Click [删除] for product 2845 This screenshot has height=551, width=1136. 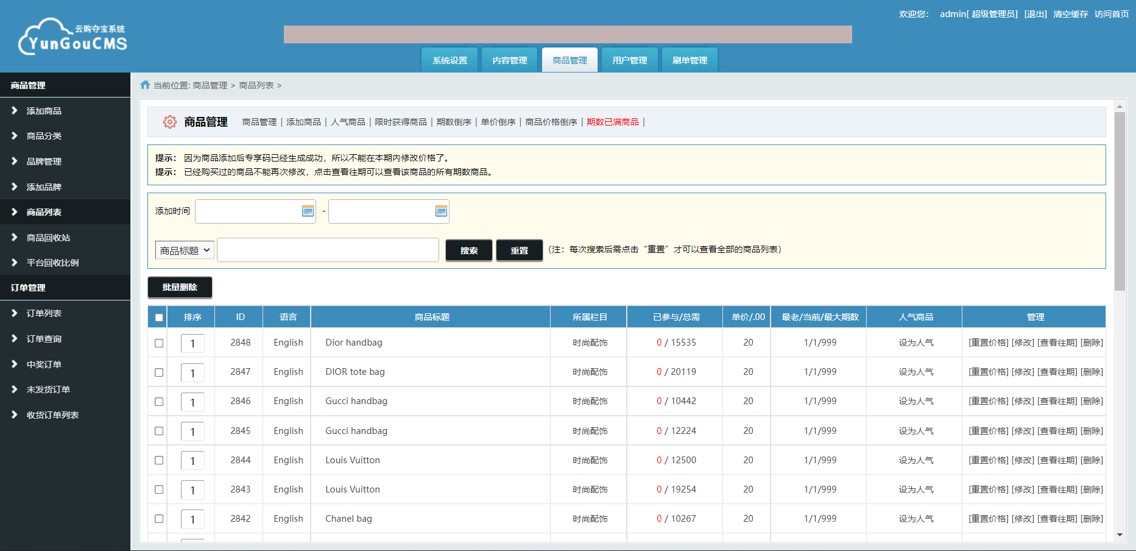point(1092,431)
